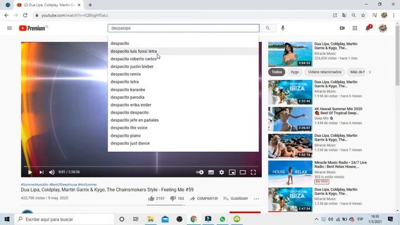
Task: Select the Todos filter chip
Action: [277, 72]
